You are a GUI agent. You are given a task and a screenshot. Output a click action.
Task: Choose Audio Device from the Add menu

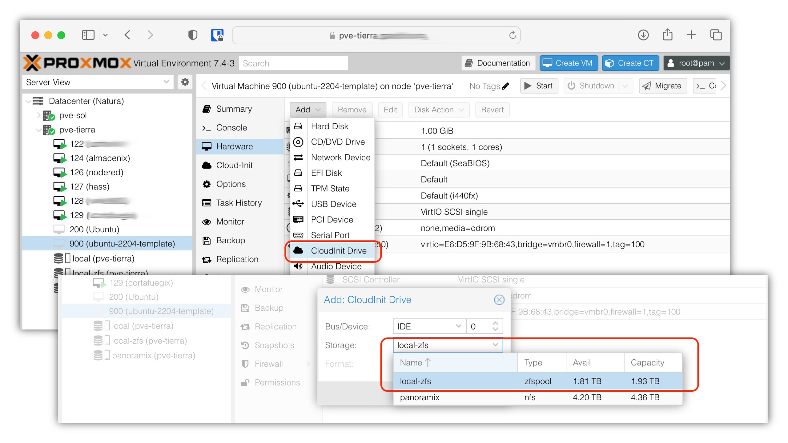coord(332,266)
